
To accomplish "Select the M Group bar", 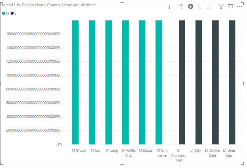I will click(75, 82).
